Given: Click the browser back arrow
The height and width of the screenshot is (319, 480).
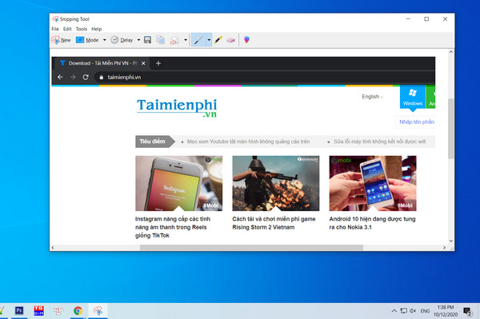Looking at the screenshot, I should tap(60, 77).
